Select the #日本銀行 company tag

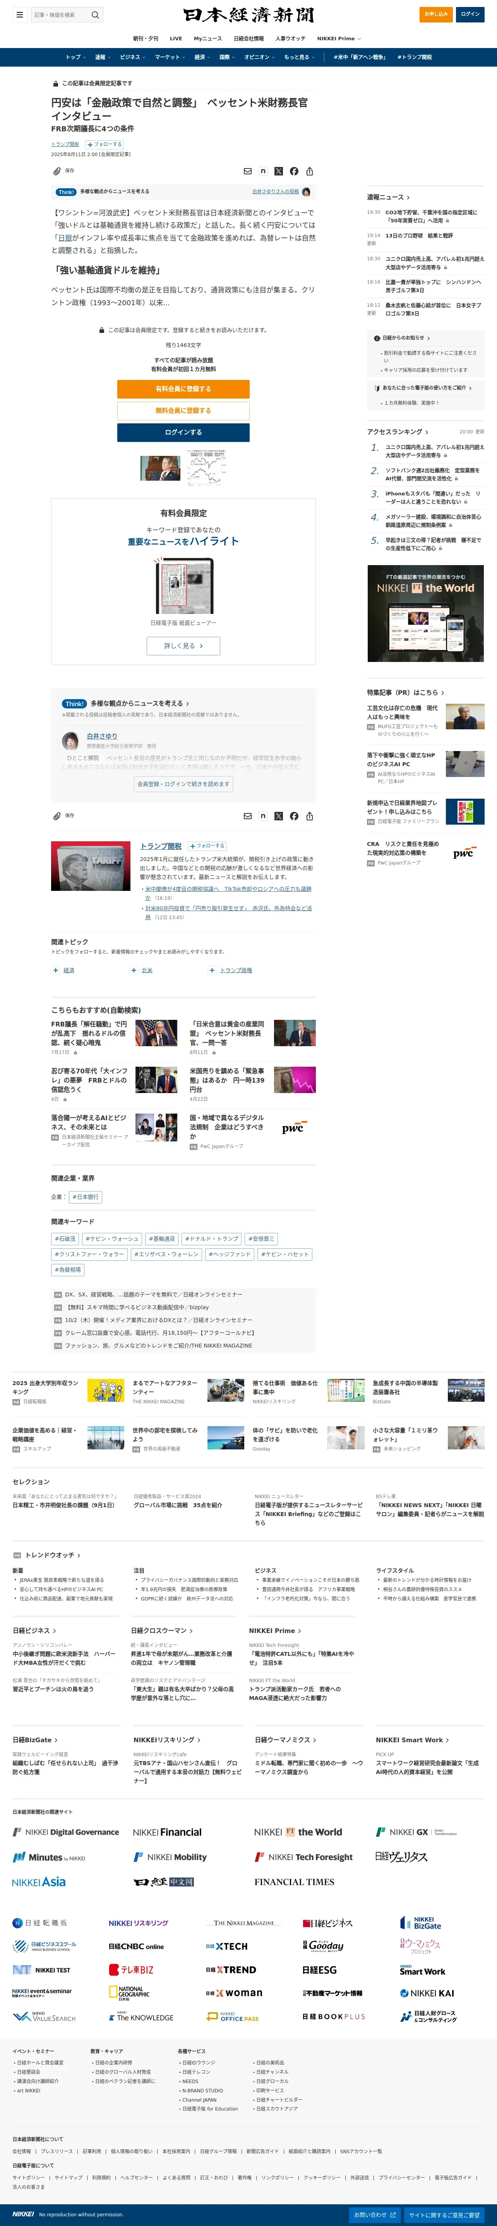pyautogui.click(x=86, y=1197)
